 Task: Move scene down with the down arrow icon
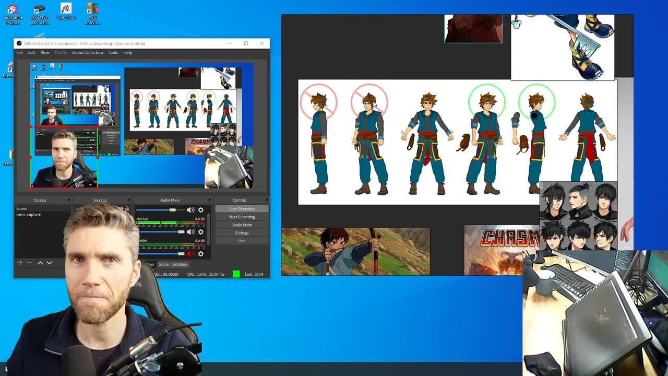(x=49, y=263)
